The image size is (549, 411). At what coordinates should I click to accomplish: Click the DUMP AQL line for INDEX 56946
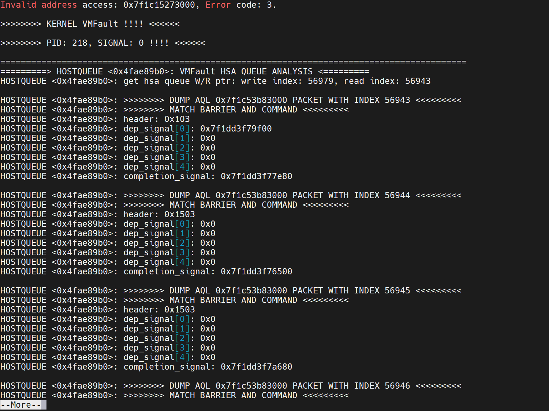pyautogui.click(x=231, y=386)
